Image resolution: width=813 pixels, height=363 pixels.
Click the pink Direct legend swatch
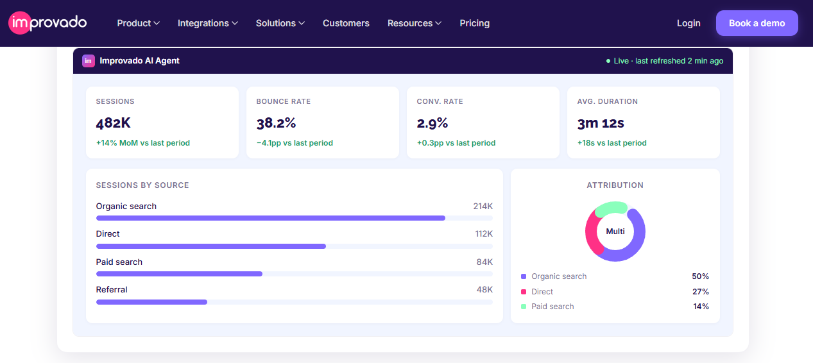tap(524, 292)
